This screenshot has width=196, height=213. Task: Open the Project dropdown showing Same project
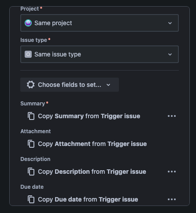[100, 23]
